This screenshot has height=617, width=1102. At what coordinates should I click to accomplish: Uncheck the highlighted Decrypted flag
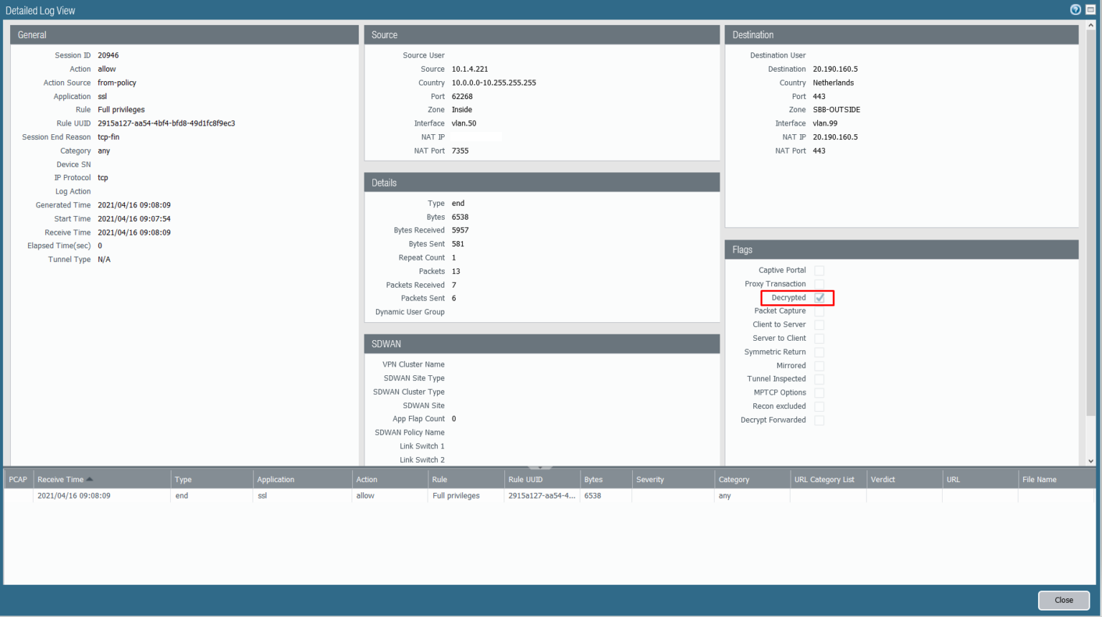(819, 297)
